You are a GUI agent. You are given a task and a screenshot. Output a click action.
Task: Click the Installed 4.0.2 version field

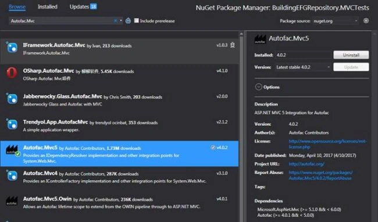[303, 55]
